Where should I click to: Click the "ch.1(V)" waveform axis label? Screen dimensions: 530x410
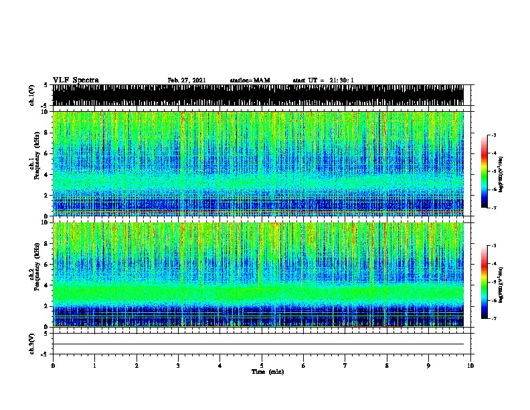[31, 95]
